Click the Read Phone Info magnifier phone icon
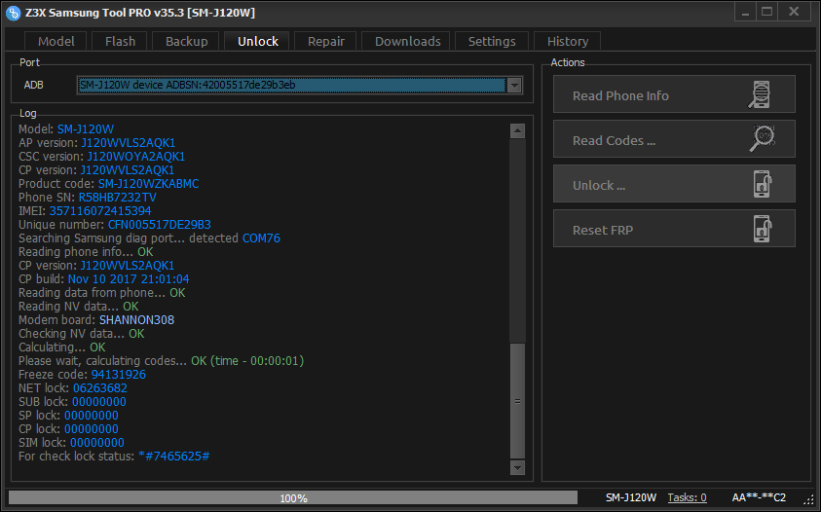This screenshot has width=821, height=512. 760,94
